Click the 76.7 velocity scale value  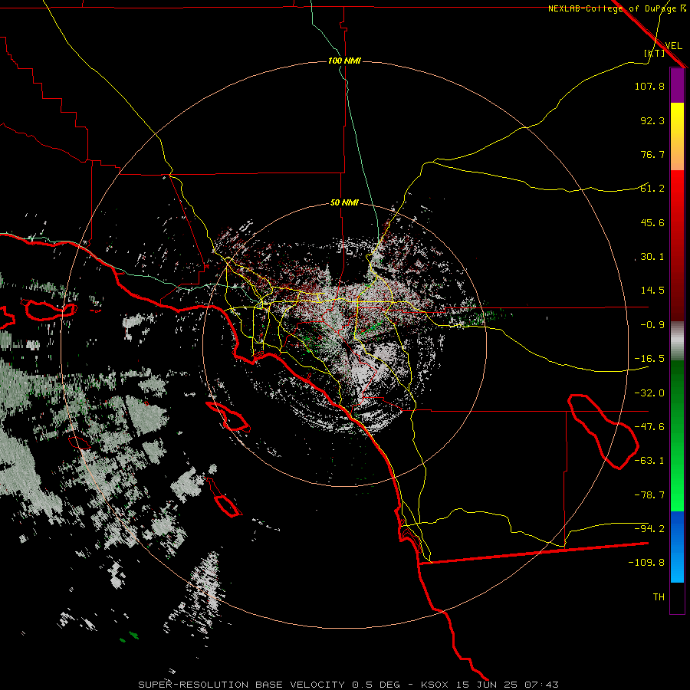[652, 154]
